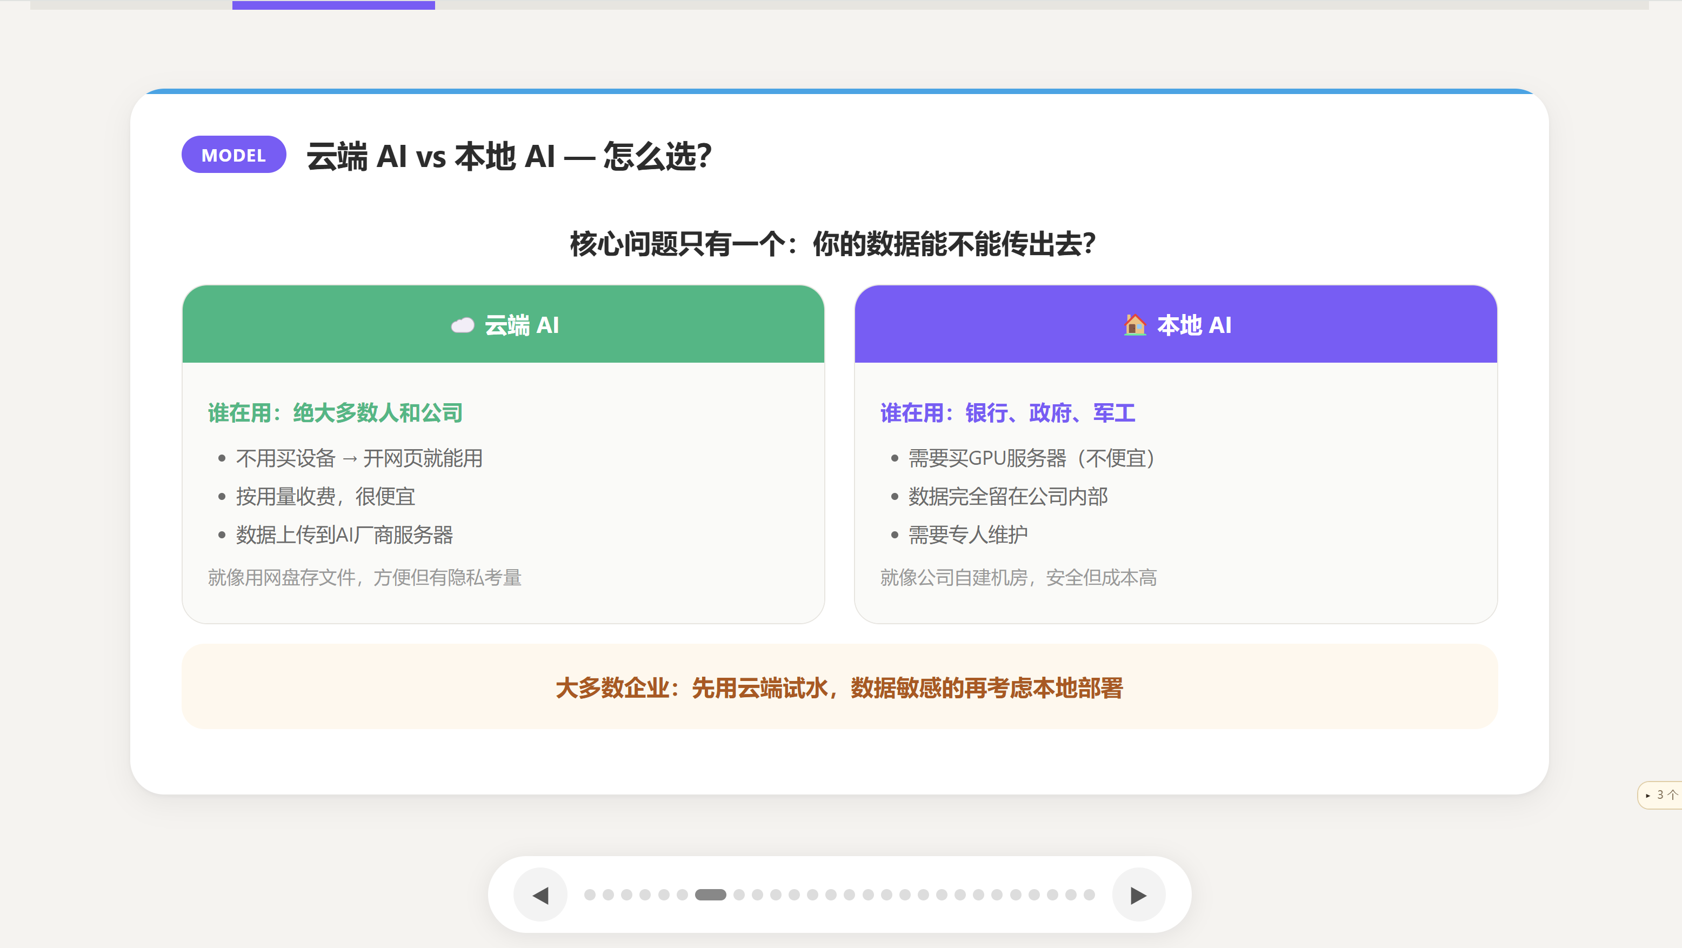Click the summary banner '大多数企业：先用云端试水…'
Screen dimensions: 1682x948
coord(840,687)
